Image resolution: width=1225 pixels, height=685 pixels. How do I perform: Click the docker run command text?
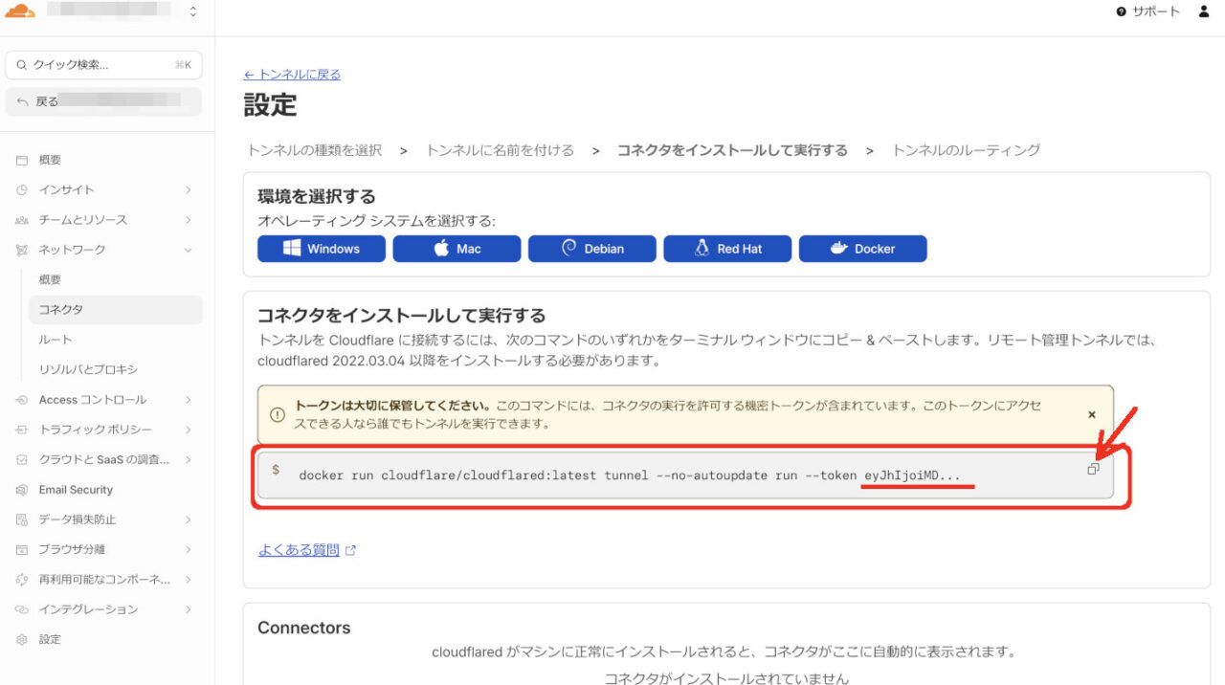[630, 475]
